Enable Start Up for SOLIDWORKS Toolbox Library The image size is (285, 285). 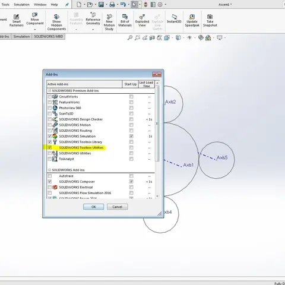pos(131,142)
